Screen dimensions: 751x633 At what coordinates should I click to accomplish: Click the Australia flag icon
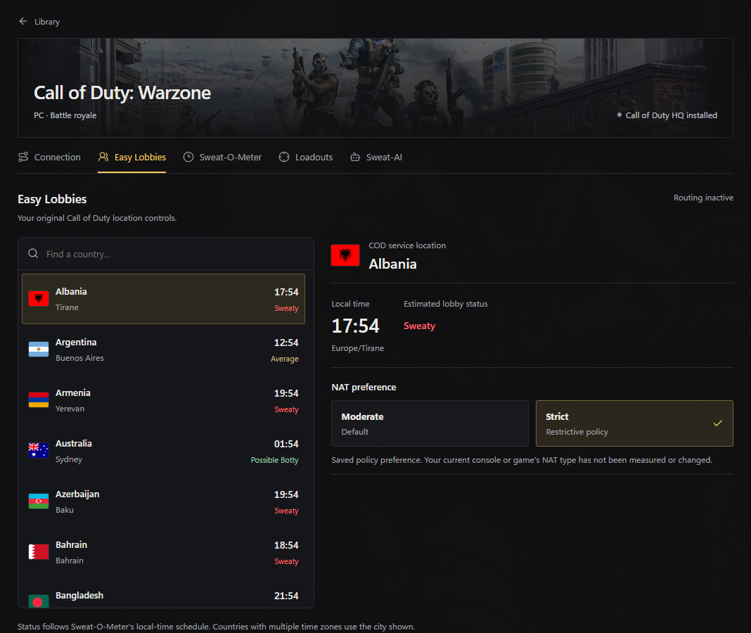pos(39,450)
